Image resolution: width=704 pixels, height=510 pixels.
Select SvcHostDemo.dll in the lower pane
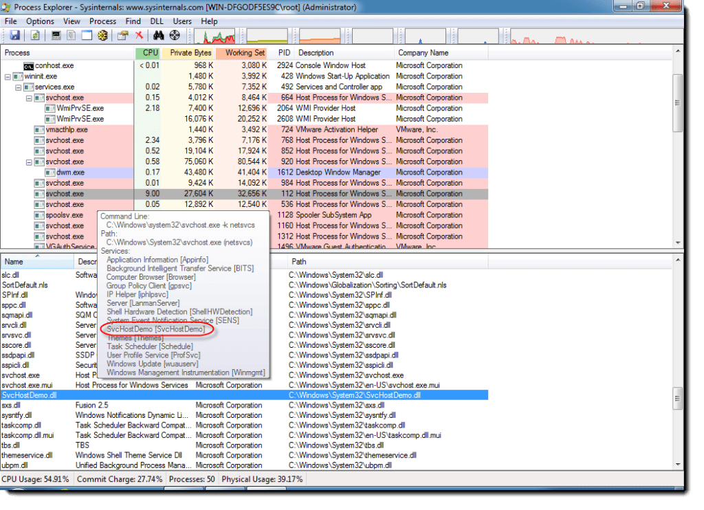click(x=30, y=395)
